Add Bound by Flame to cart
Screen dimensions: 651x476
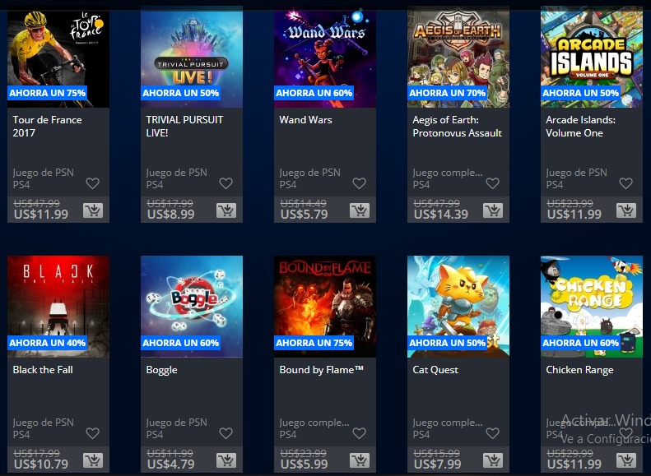pyautogui.click(x=360, y=460)
